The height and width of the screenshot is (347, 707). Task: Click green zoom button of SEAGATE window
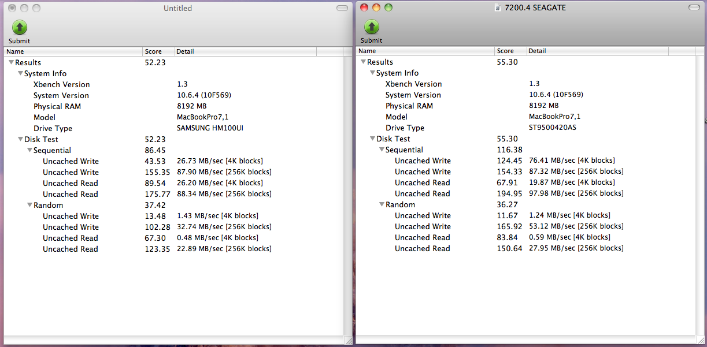[388, 8]
